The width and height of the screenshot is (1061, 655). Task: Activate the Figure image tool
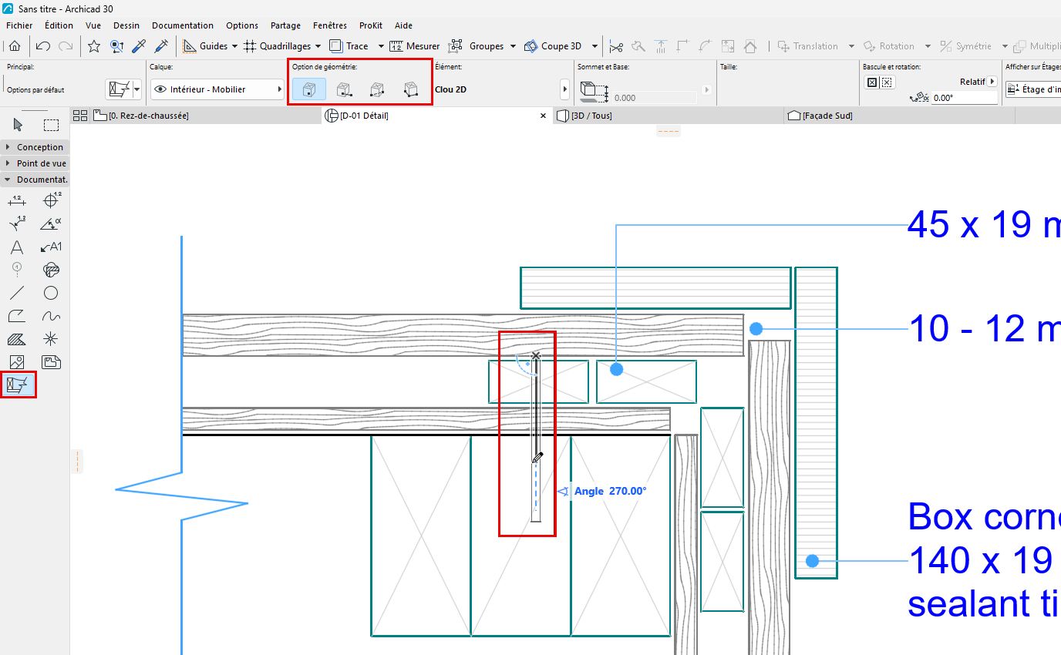click(17, 362)
